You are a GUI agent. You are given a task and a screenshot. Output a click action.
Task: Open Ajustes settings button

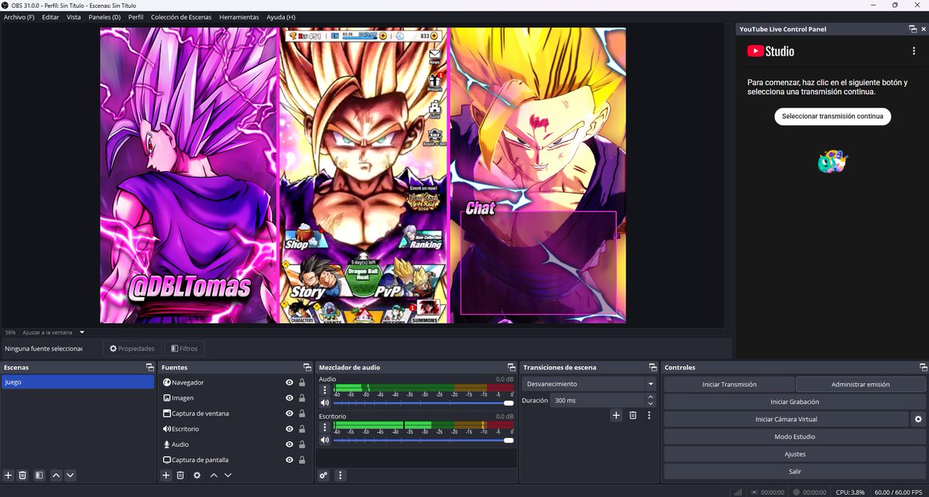pyautogui.click(x=794, y=454)
